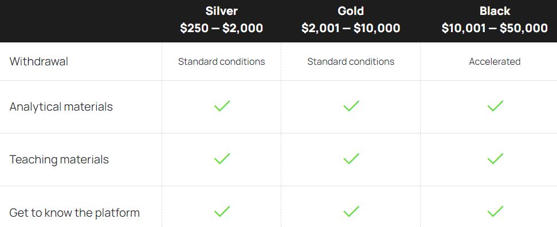This screenshot has width=557, height=227.
Task: Click Gold checkmark for Get to know the platform
Action: [351, 212]
